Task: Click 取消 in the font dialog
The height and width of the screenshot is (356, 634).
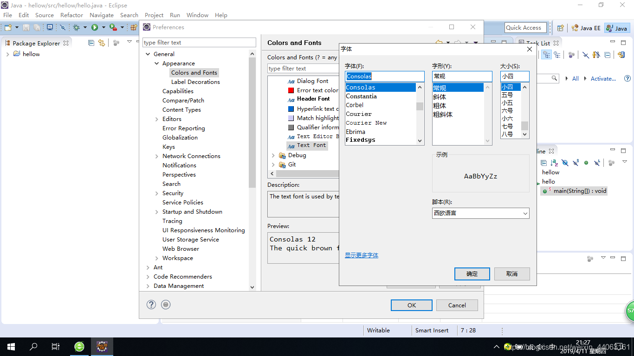Action: tap(512, 274)
